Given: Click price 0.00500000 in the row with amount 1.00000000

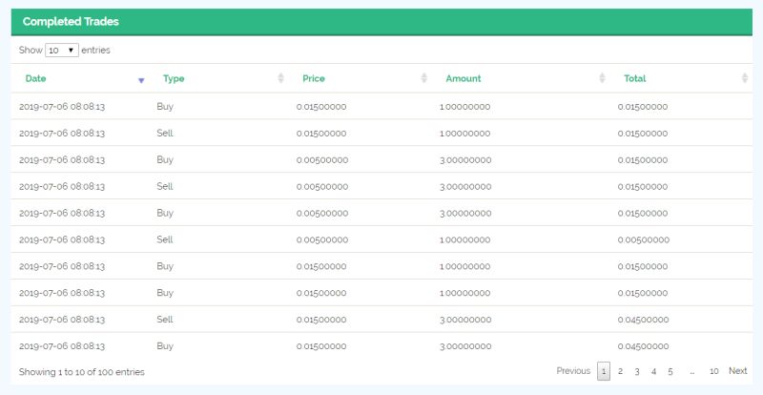Looking at the screenshot, I should tap(322, 239).
